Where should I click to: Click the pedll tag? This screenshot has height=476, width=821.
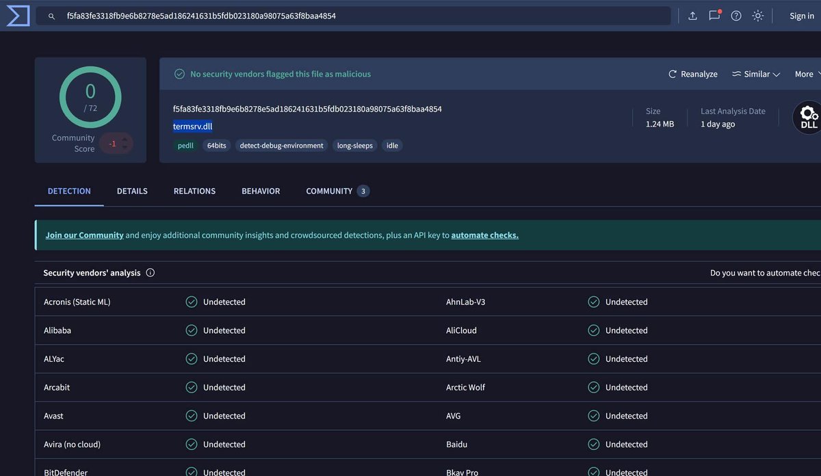(185, 146)
